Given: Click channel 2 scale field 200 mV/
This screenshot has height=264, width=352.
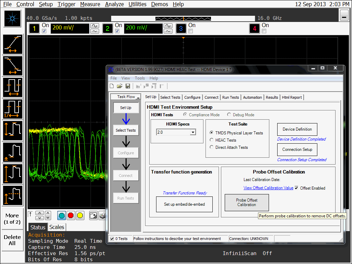Looking at the screenshot, I should pyautogui.click(x=143, y=28).
